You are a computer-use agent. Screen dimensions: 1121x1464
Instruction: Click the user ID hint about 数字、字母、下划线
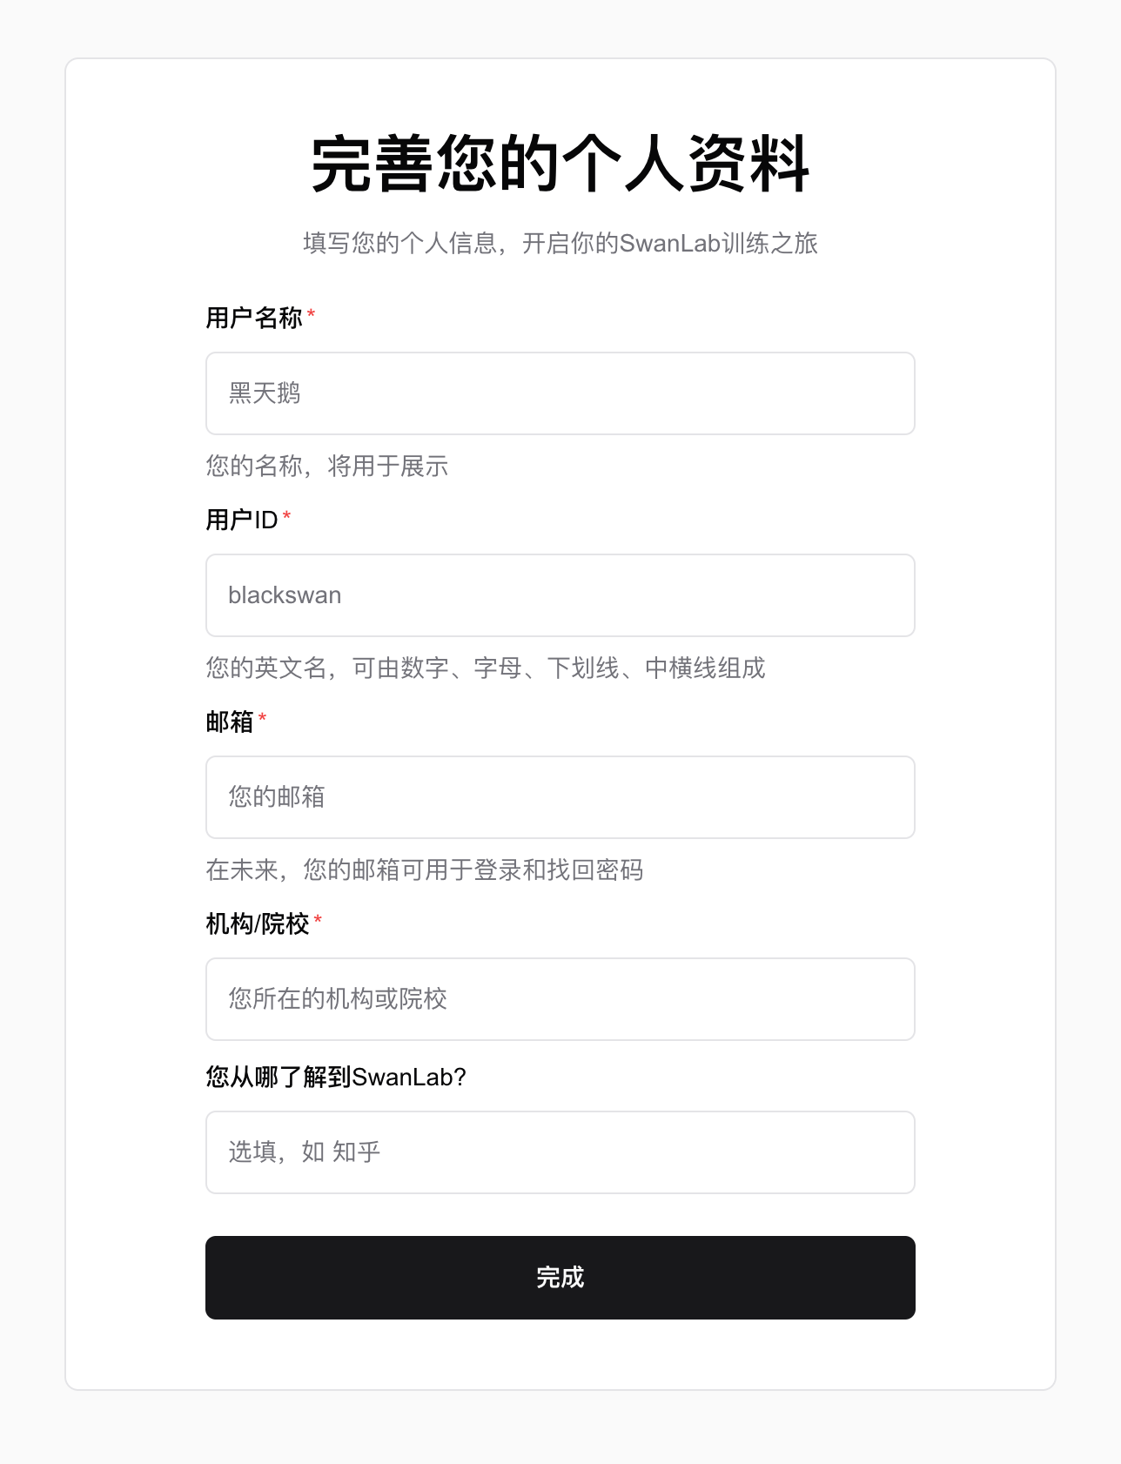pos(486,668)
